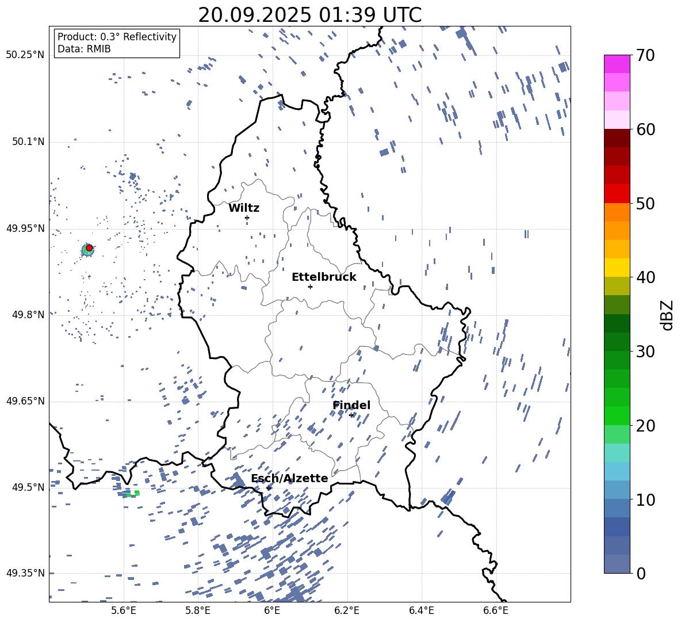Image resolution: width=681 pixels, height=622 pixels.
Task: Select the Ettelbruck city label
Action: (x=324, y=277)
